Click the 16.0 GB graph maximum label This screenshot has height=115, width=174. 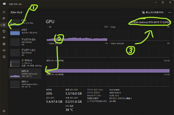tap(167, 61)
